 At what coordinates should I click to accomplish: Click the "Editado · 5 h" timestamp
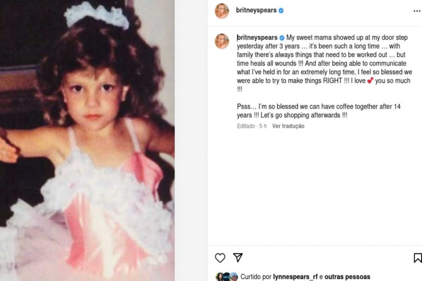[252, 126]
